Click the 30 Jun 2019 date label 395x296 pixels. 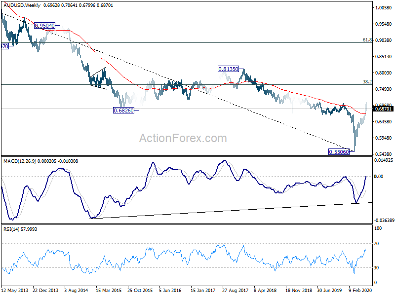click(330, 290)
